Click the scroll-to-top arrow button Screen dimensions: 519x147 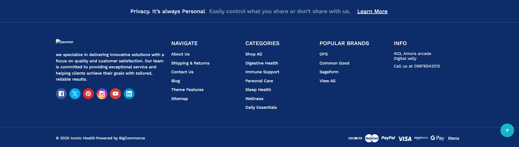pos(507,130)
